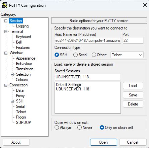Open the Colours settings category
Viewport: 149px width, 148px height.
click(x=22, y=80)
